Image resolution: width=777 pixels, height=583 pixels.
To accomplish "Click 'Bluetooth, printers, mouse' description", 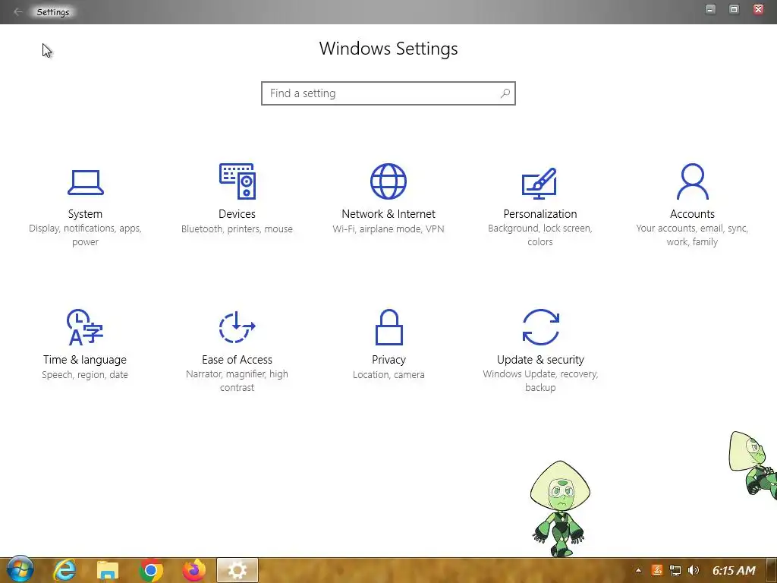I will pyautogui.click(x=237, y=228).
